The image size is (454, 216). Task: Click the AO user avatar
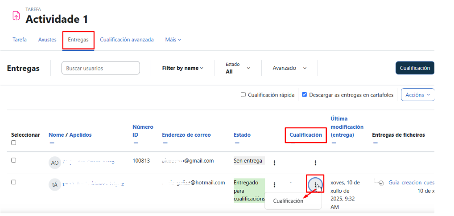(x=54, y=163)
